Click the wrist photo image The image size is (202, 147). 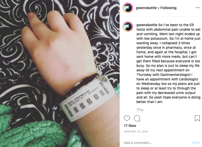(60, 73)
